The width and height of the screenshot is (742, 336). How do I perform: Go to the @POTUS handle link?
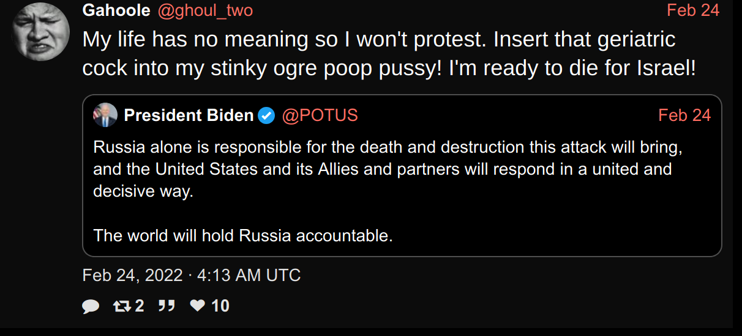[x=320, y=115]
